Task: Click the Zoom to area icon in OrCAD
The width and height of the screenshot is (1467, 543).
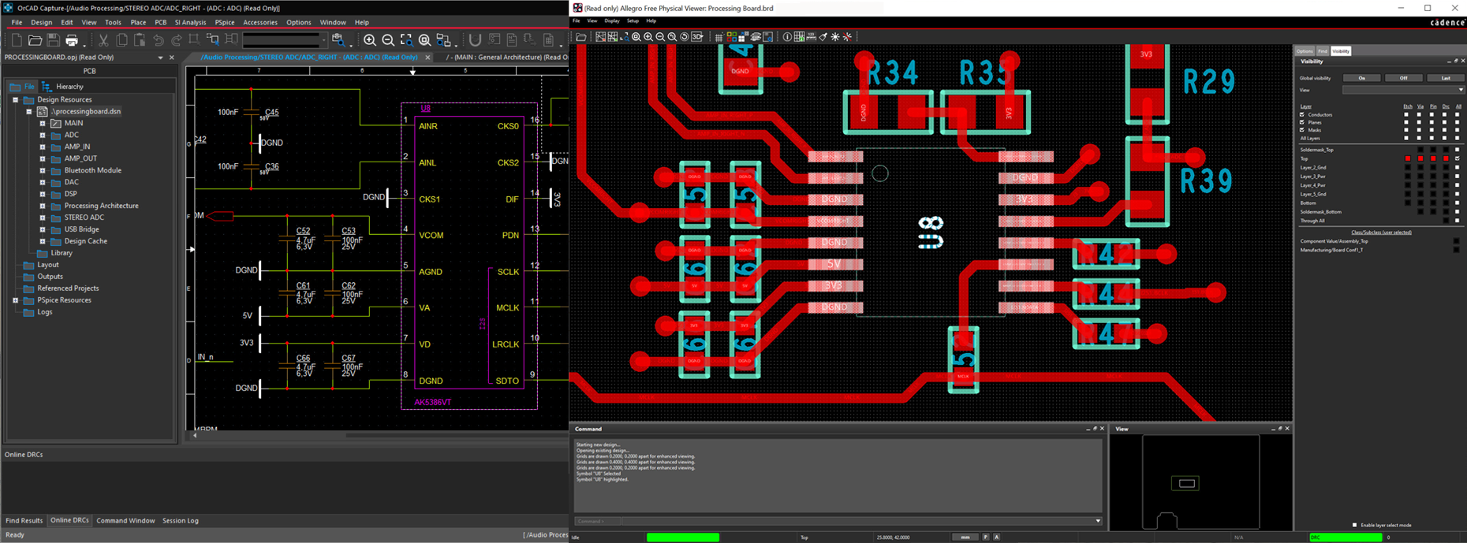Action: (x=406, y=40)
